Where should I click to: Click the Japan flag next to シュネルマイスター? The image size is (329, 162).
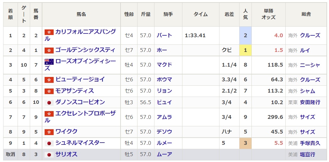coord(49,143)
